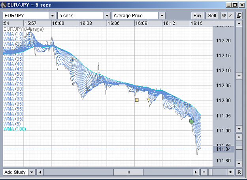Click the 112.00 price axis label
The width and height of the screenshot is (247, 180).
(223, 100)
